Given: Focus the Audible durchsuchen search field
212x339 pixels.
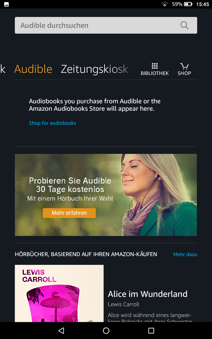Looking at the screenshot, I should (106, 25).
